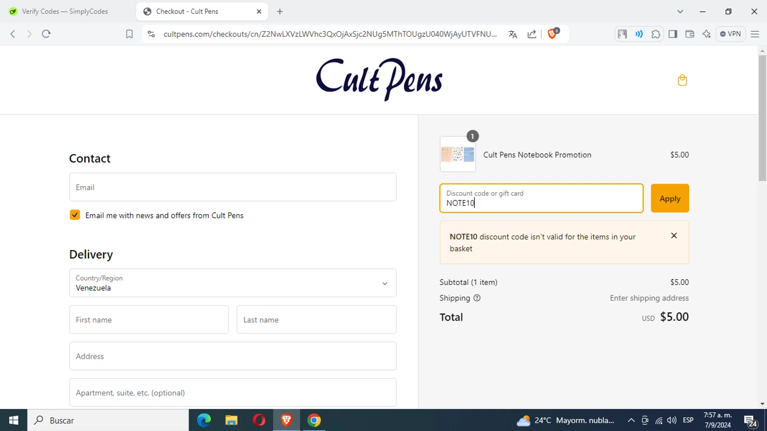Click the Brave icon in the taskbar
The height and width of the screenshot is (431, 767).
[286, 420]
